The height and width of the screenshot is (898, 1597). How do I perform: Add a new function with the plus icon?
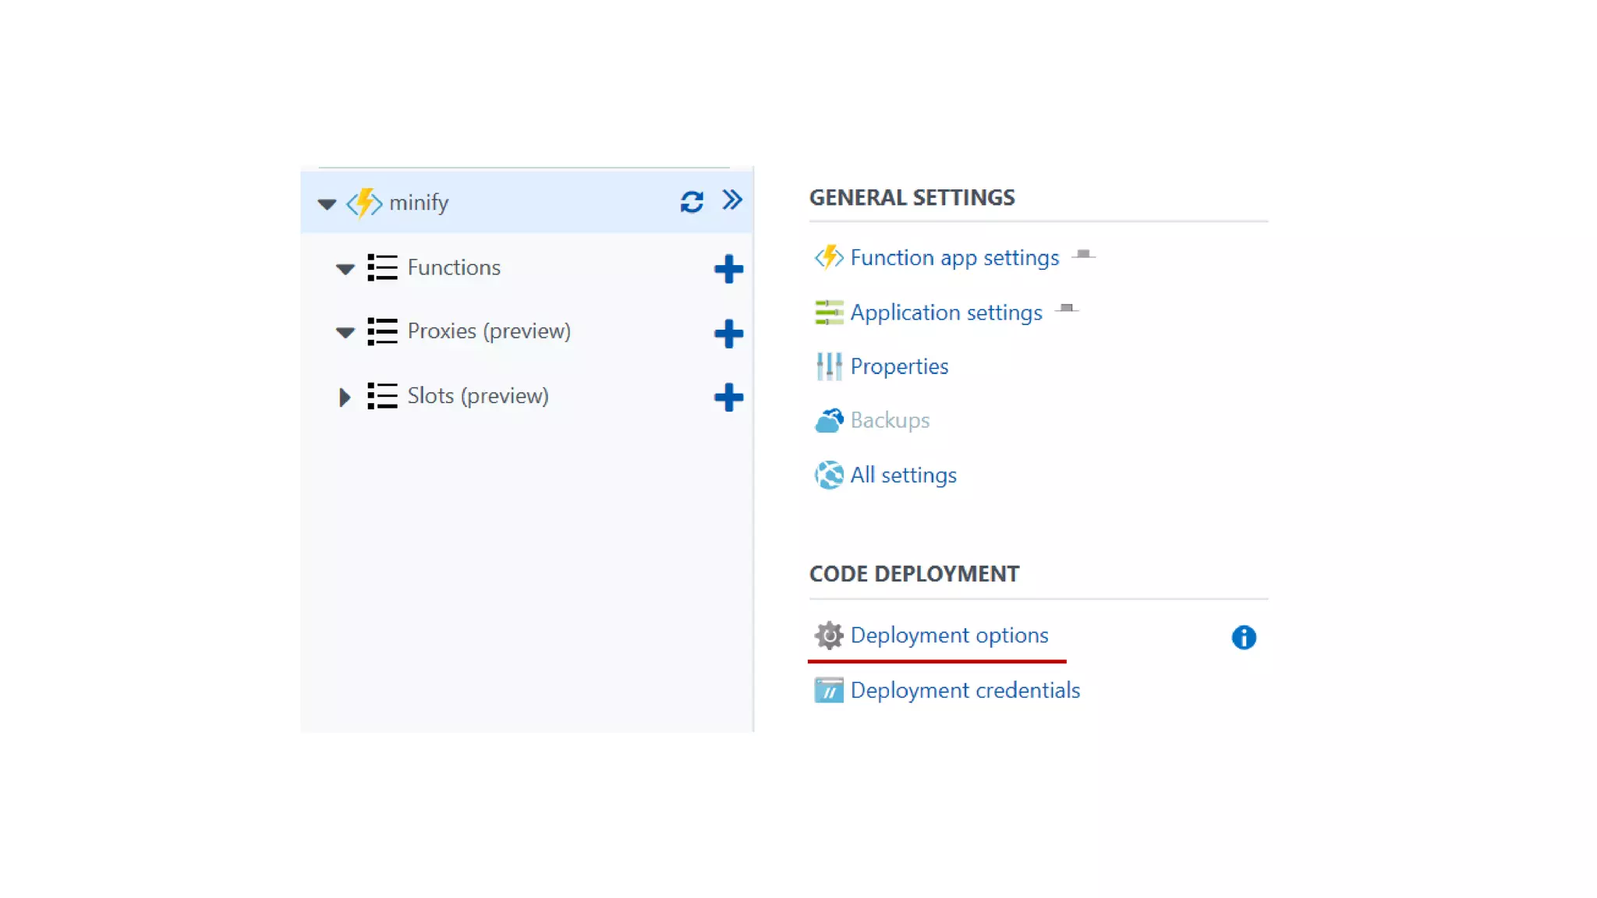click(x=728, y=269)
